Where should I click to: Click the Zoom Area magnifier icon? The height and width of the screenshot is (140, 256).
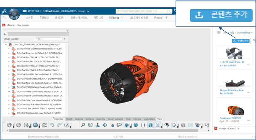click(x=119, y=125)
